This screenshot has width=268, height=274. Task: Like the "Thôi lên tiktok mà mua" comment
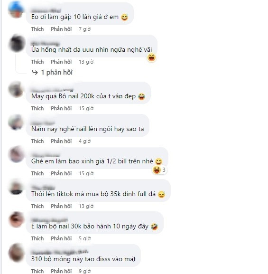coord(37,206)
